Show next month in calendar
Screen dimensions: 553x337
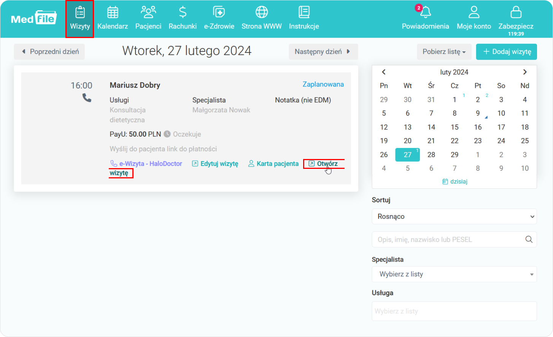tap(525, 72)
